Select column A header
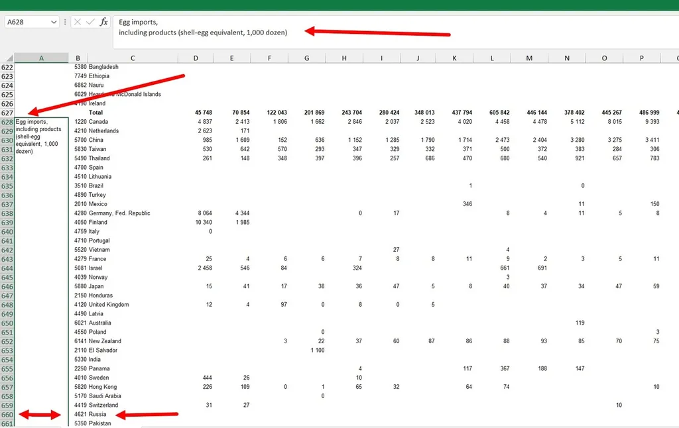679x428 pixels. [x=41, y=58]
